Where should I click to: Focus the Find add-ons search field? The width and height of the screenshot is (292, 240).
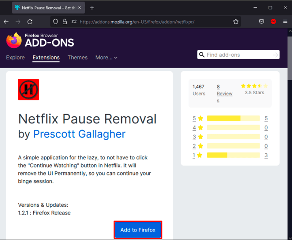239,55
